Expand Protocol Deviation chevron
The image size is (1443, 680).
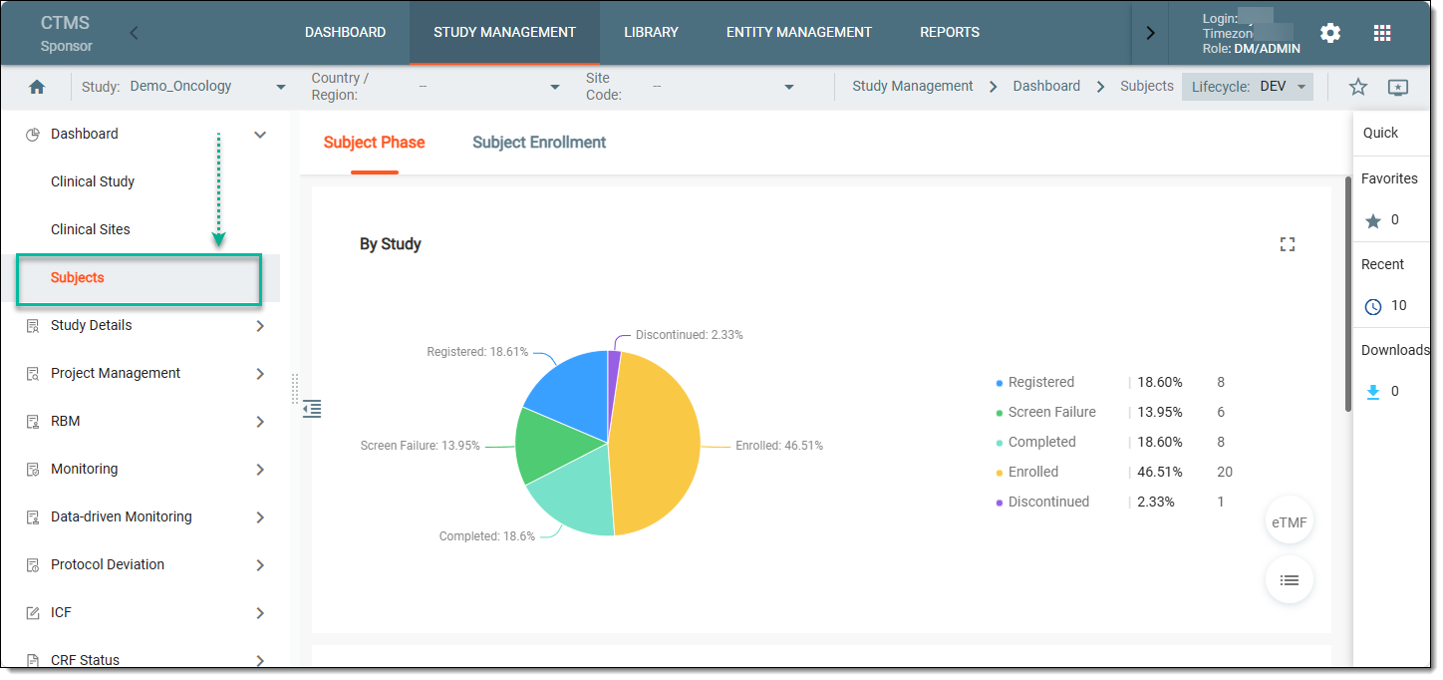click(260, 565)
